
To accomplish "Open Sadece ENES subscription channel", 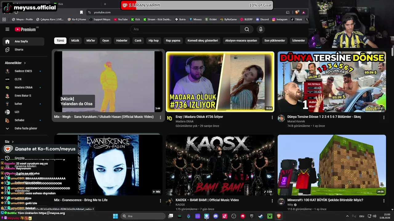I will click(x=23, y=71).
